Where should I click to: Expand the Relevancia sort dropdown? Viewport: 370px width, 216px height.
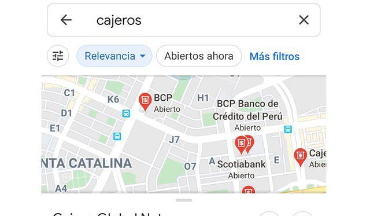coord(114,56)
